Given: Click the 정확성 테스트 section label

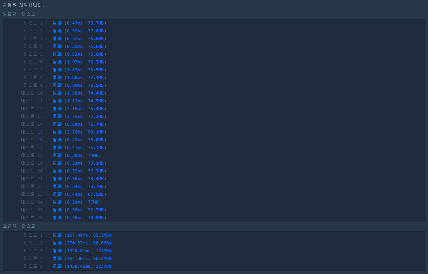Looking at the screenshot, I should coord(19,14).
